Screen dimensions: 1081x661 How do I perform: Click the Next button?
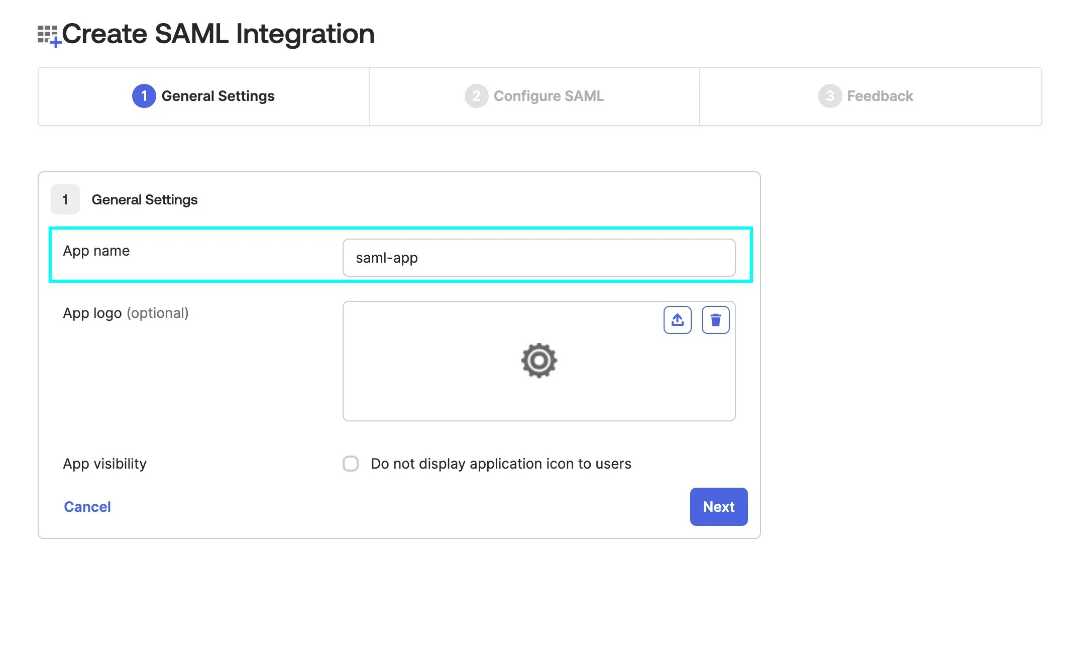(x=719, y=507)
